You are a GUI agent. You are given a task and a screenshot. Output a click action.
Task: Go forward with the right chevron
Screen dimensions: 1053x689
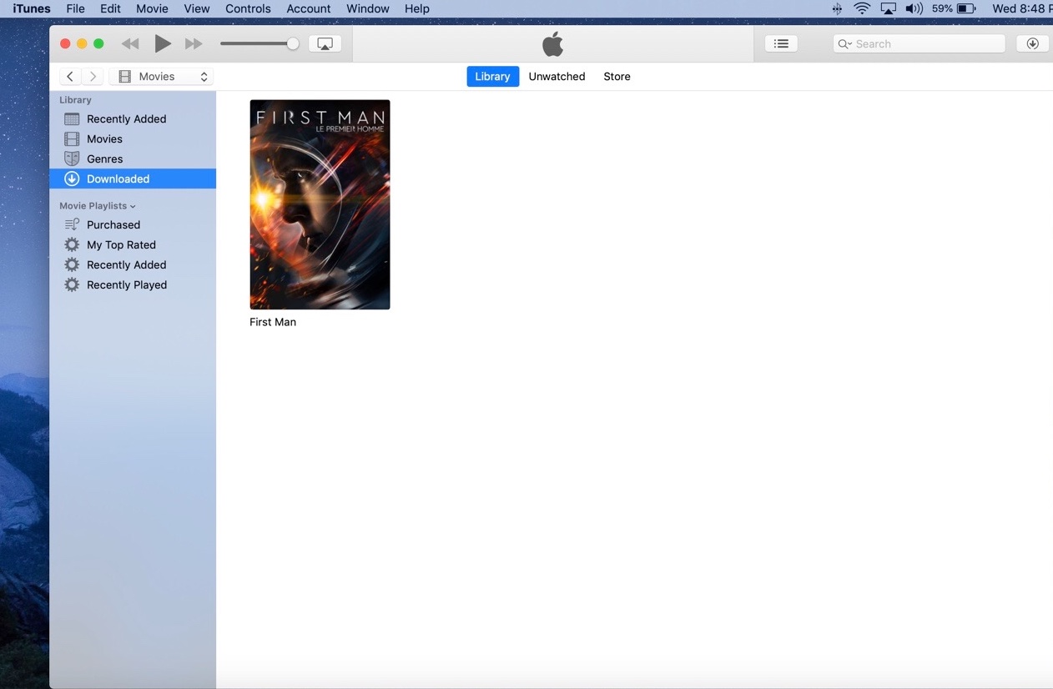pos(93,76)
